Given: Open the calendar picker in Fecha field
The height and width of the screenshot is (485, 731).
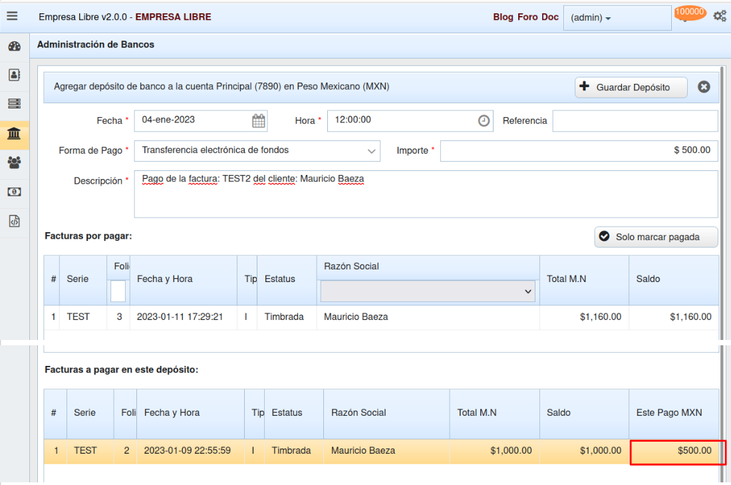Looking at the screenshot, I should (259, 121).
